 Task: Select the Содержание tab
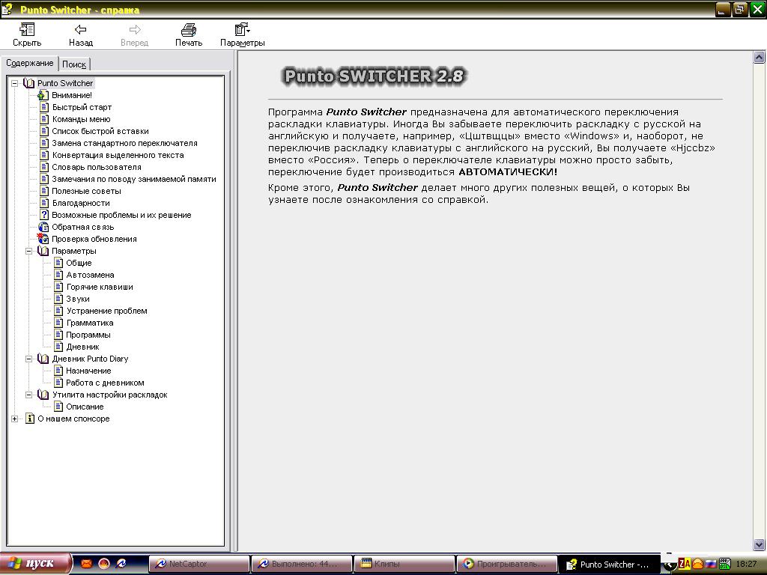tap(30, 64)
